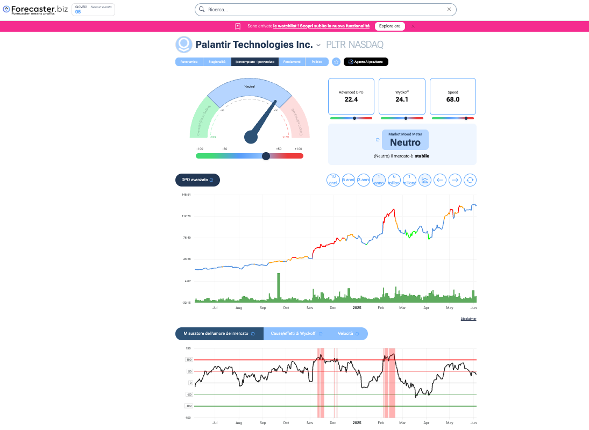Click the favorite star icon
Screen dimensions: 589x430
click(336, 62)
